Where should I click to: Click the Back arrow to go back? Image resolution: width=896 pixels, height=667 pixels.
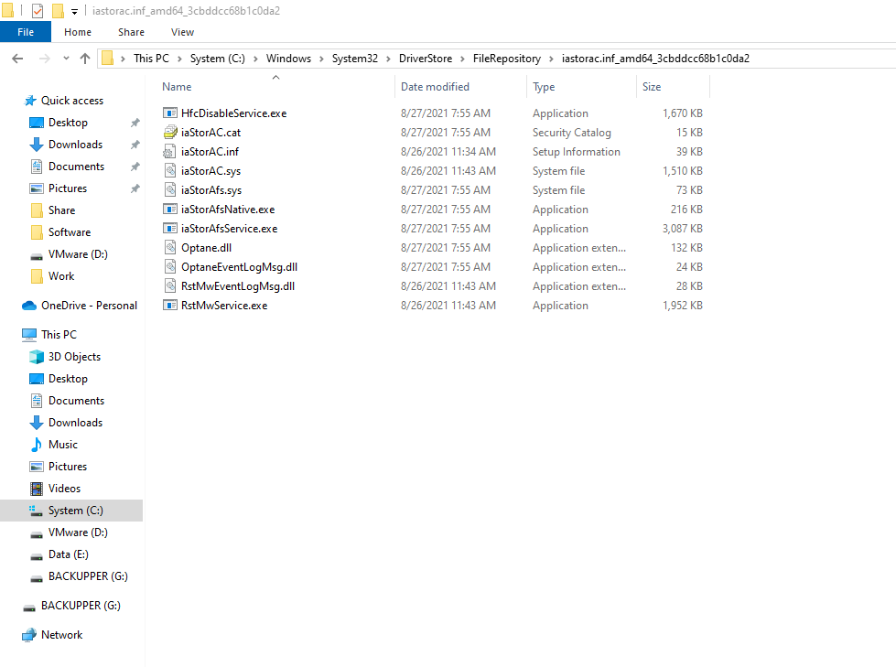click(16, 58)
